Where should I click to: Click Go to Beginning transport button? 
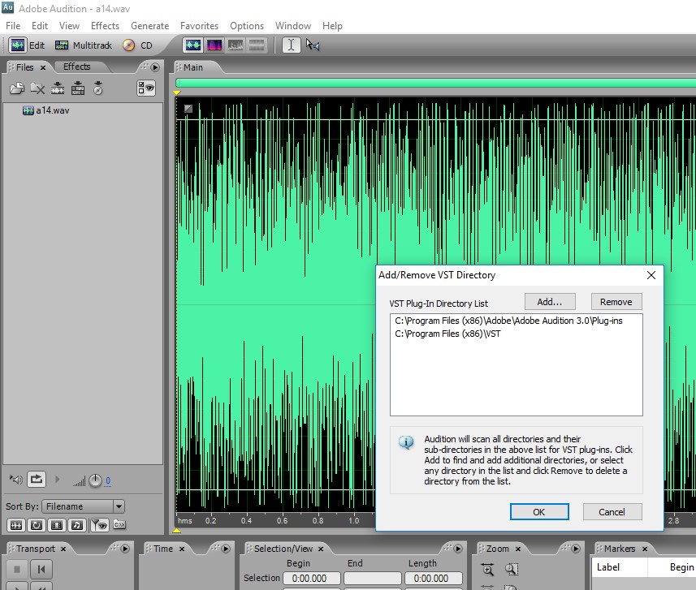pos(41,569)
